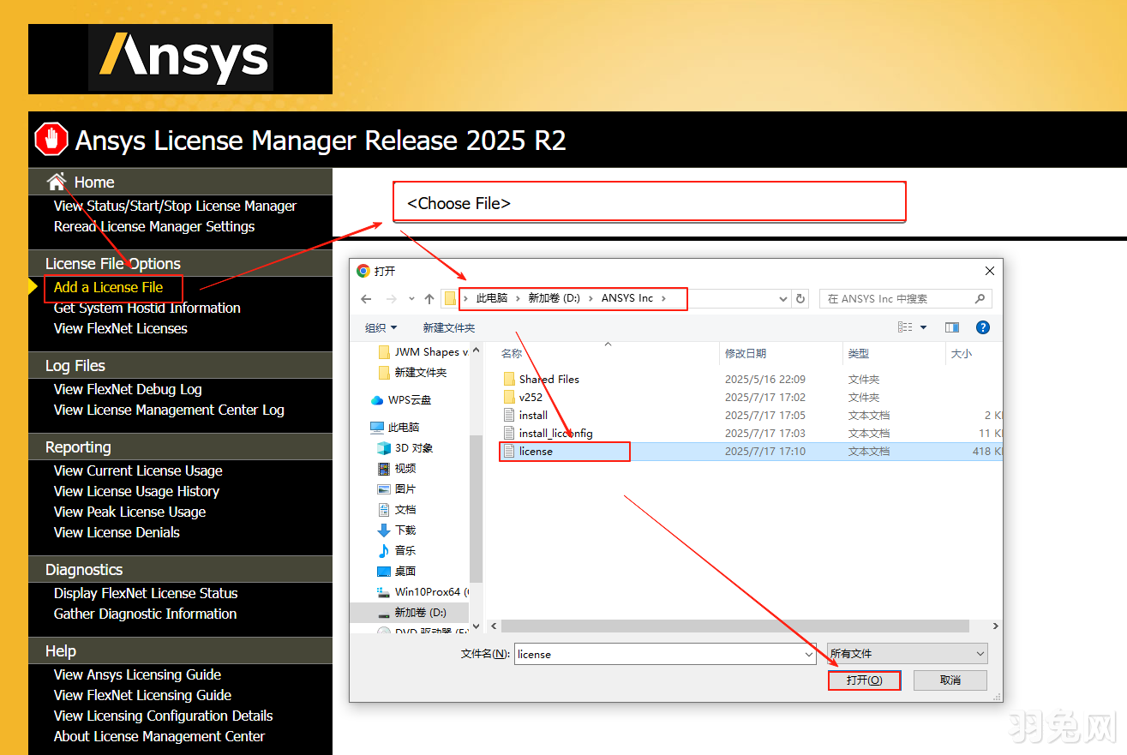Open the 所有文件 file type dropdown
This screenshot has width=1127, height=755.
[x=906, y=654]
